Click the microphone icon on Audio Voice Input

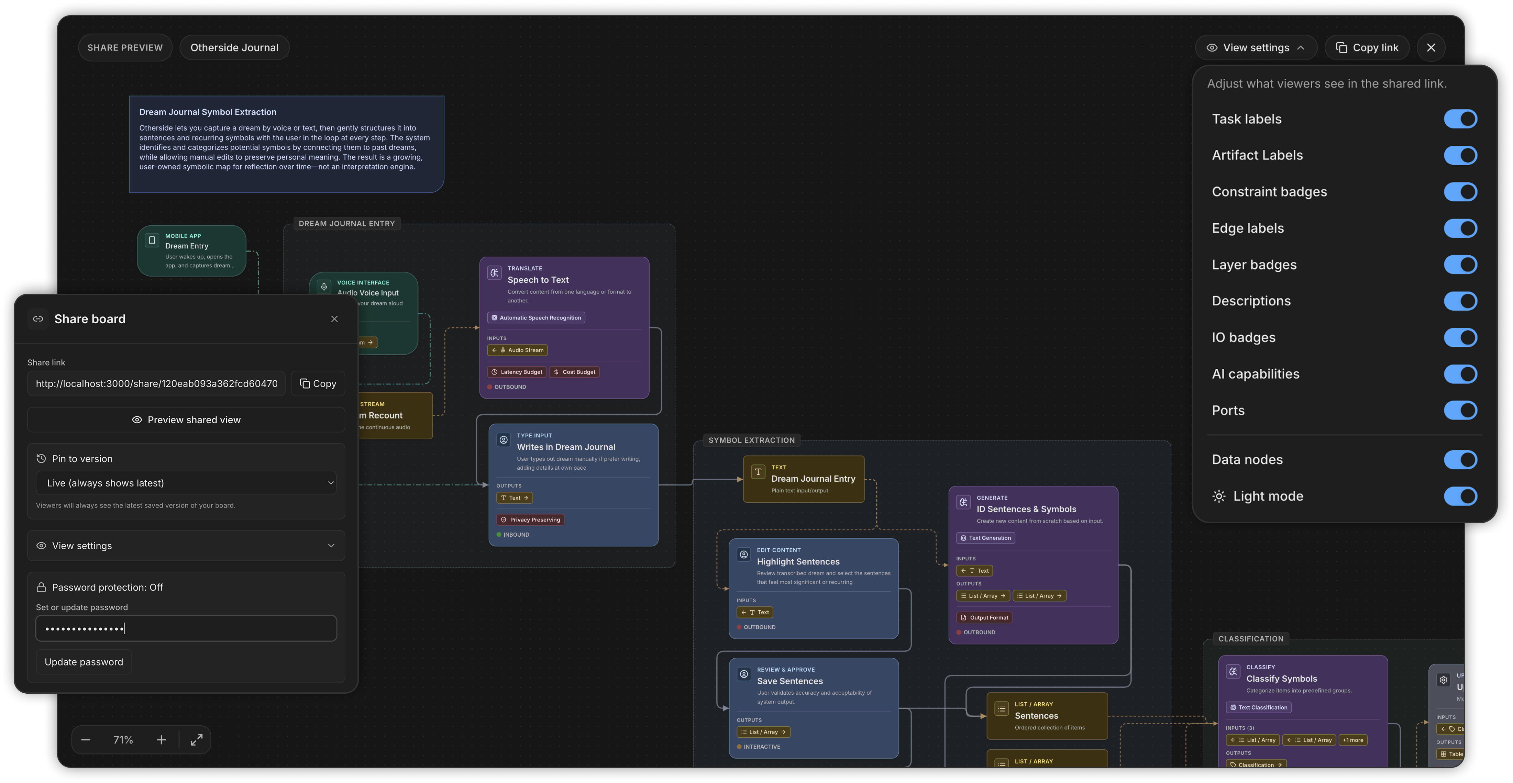click(x=324, y=287)
